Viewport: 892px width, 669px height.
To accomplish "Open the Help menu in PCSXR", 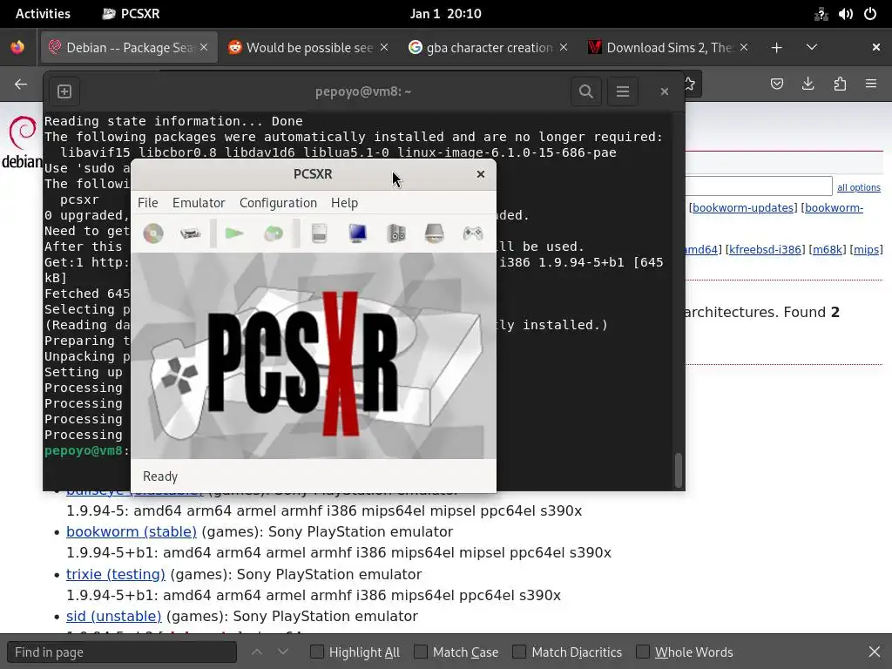I will click(344, 203).
